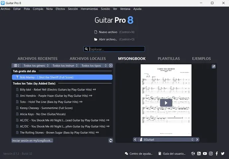The width and height of the screenshot is (229, 159).
Task: Clear filters with the circled X
Action: tap(111, 65)
